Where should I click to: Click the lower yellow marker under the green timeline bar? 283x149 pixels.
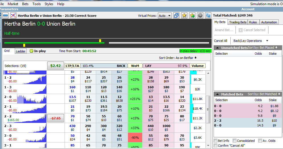click(x=24, y=45)
